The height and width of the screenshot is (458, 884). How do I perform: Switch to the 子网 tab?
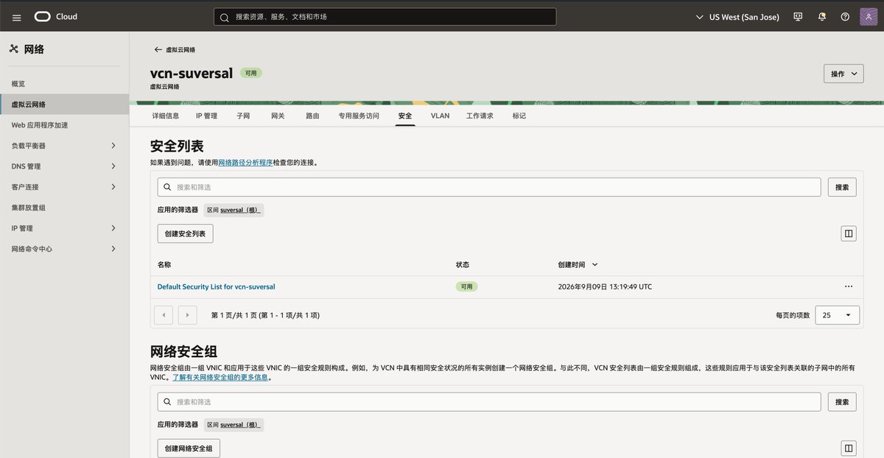click(x=243, y=116)
